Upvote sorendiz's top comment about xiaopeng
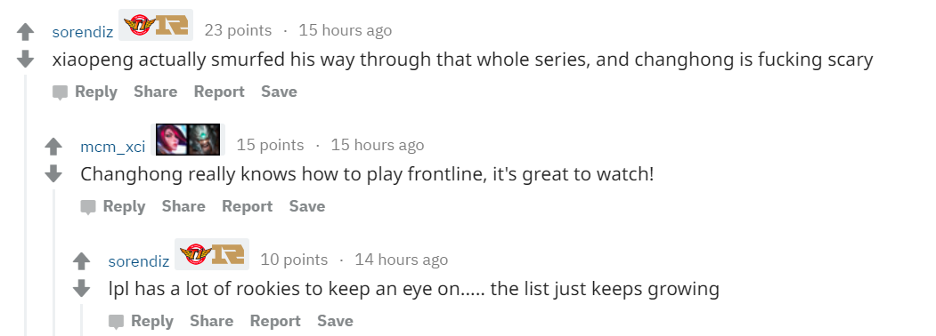 pyautogui.click(x=25, y=31)
